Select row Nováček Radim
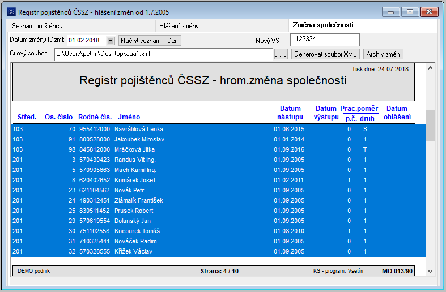This screenshot has width=446, height=292. coord(218,242)
